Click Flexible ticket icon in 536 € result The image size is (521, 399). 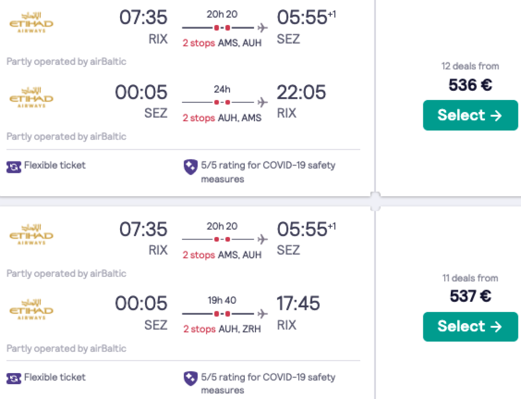click(14, 166)
